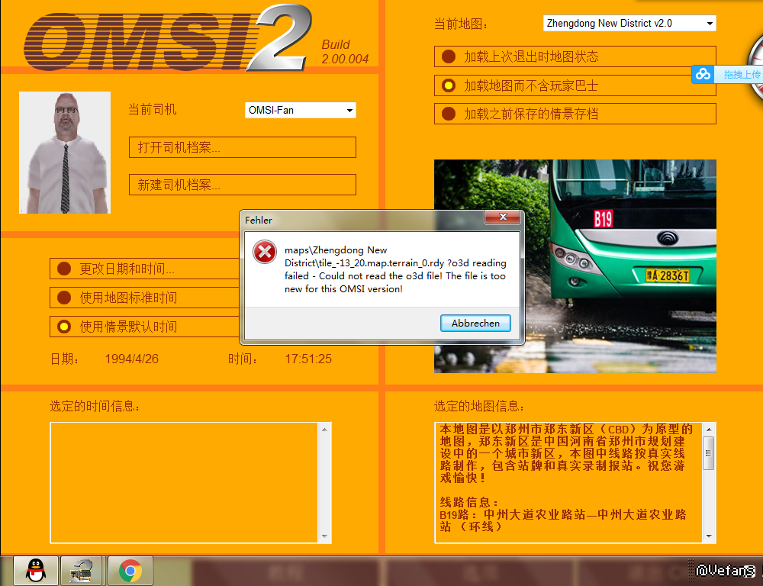
Task: Click the date value 1994/4/26
Action: click(x=132, y=359)
